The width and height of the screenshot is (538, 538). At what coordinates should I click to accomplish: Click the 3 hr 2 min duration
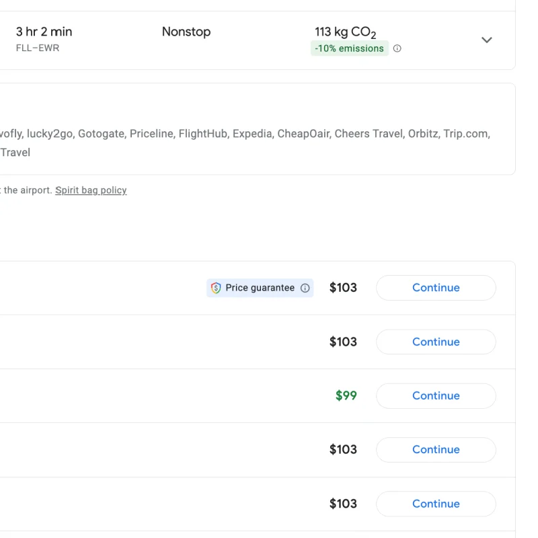coord(44,32)
